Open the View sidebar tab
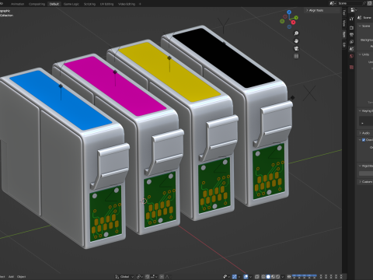Screen dimensions: 373x280 (344, 23)
